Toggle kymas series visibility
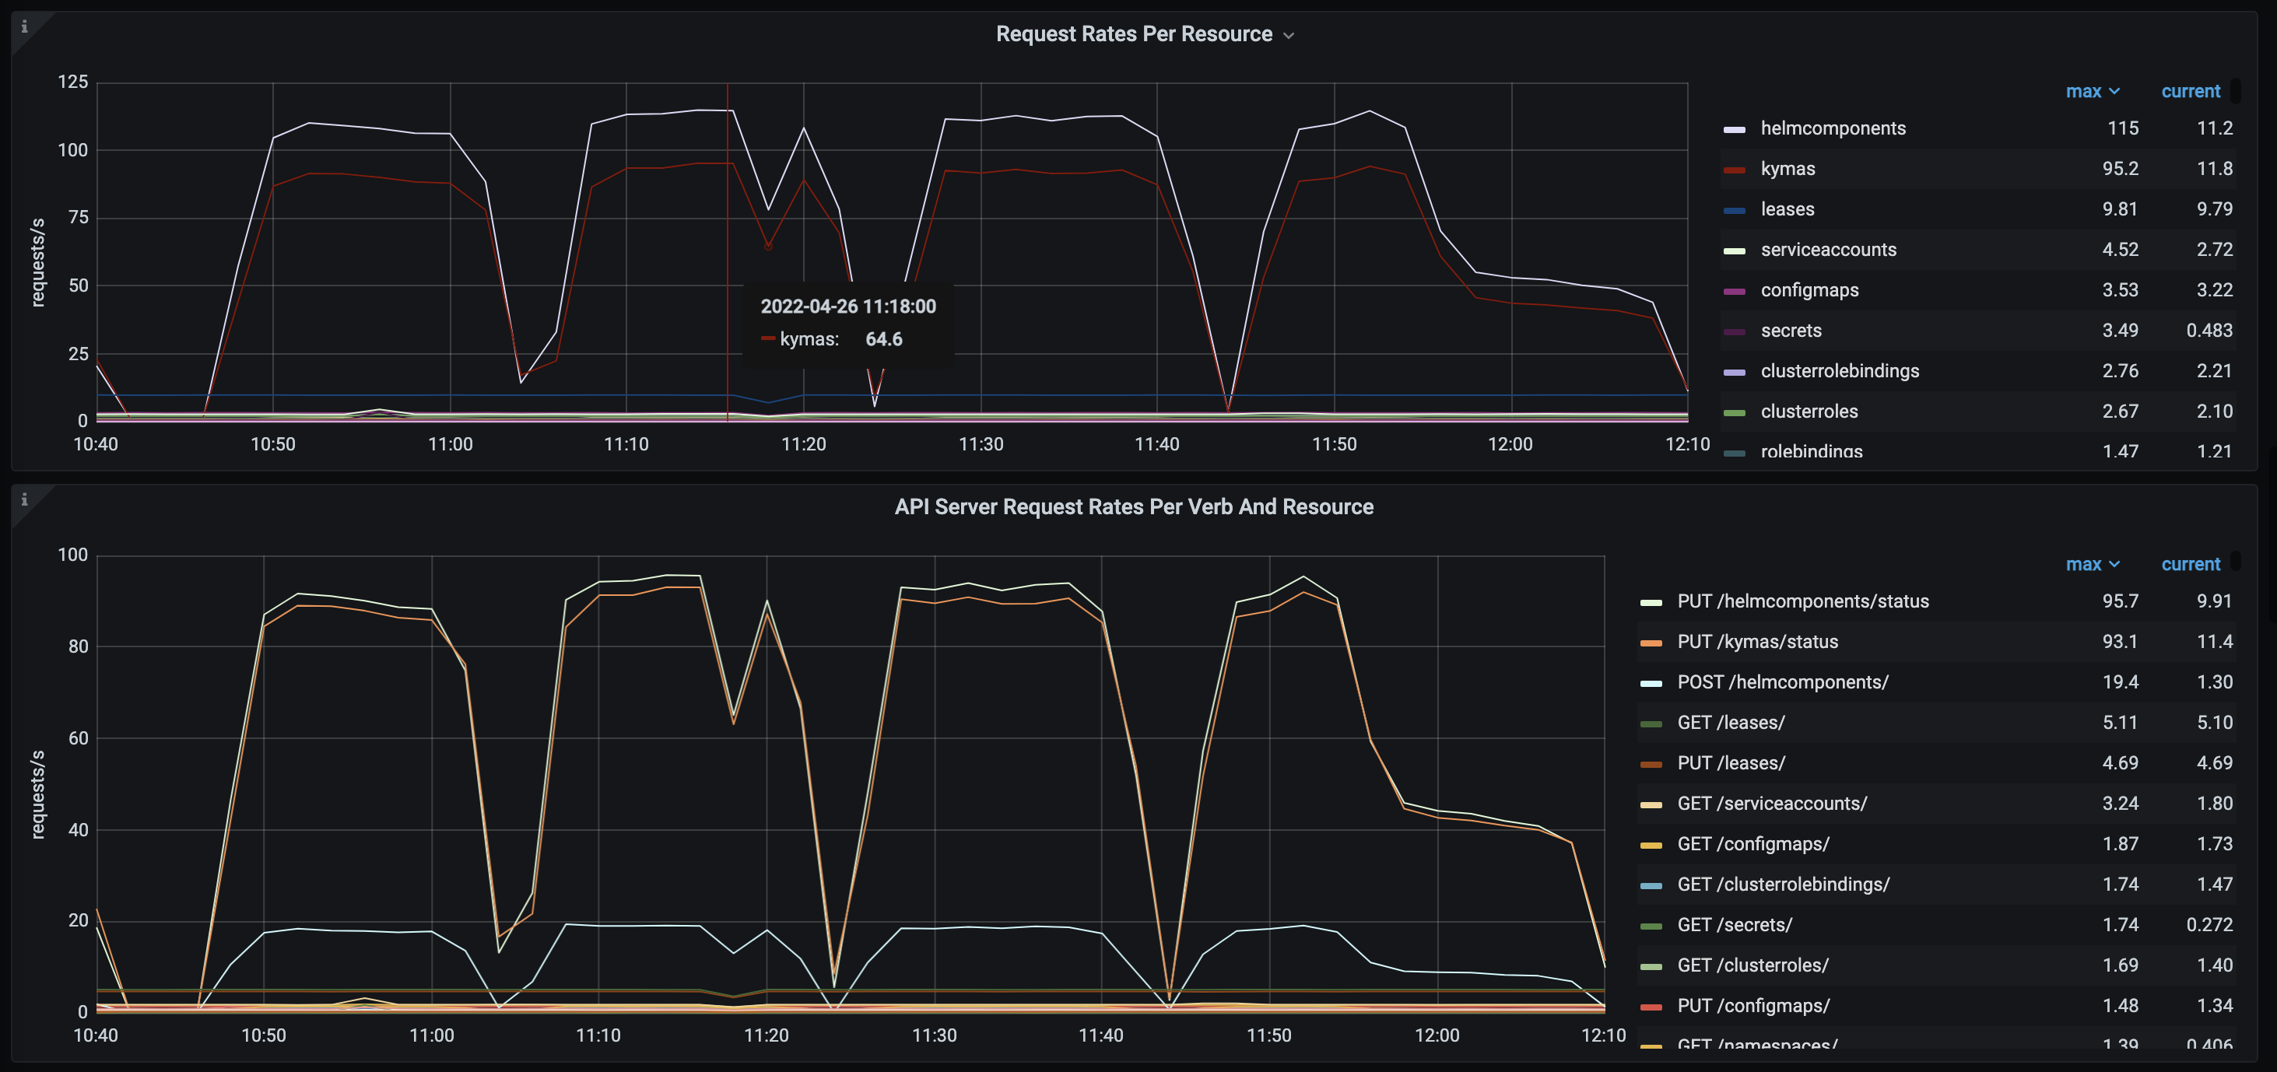 point(1787,169)
